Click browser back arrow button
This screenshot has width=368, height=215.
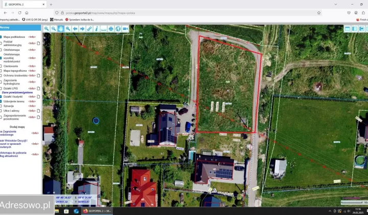(x=6, y=13)
